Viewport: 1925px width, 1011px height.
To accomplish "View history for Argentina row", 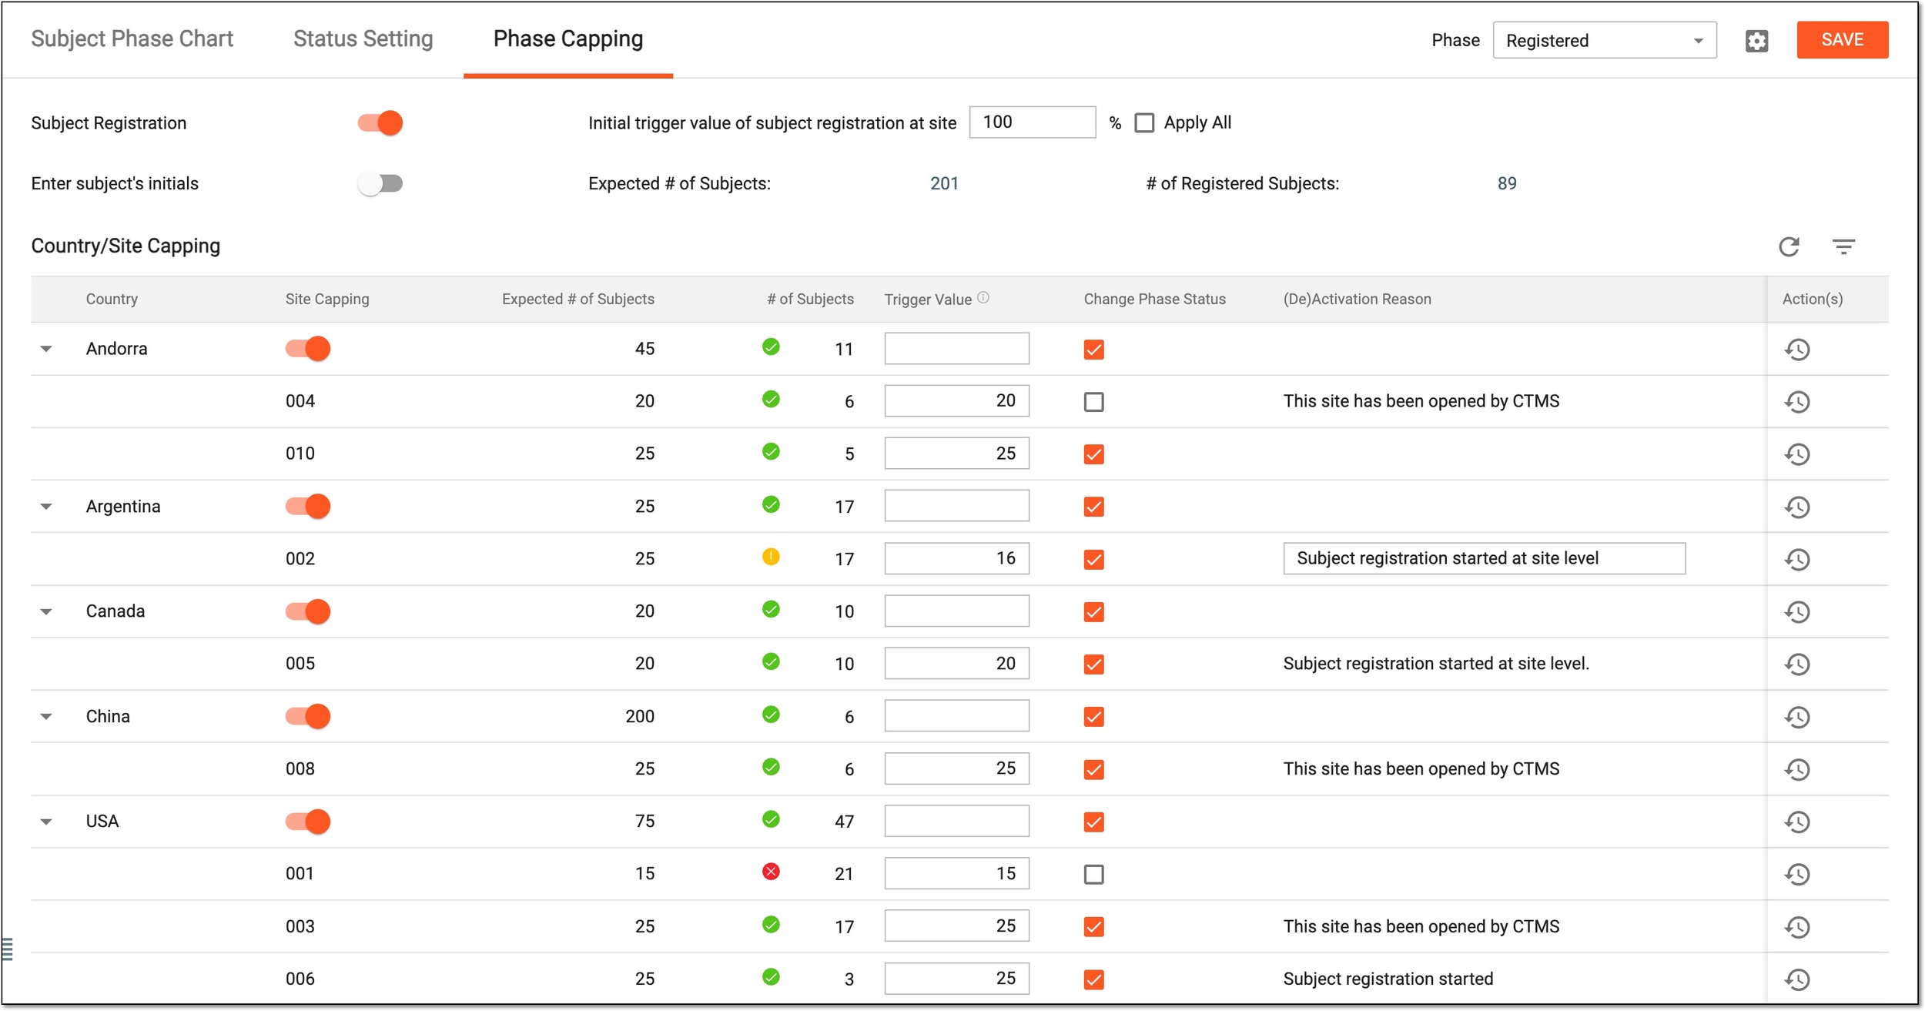I will 1797,507.
